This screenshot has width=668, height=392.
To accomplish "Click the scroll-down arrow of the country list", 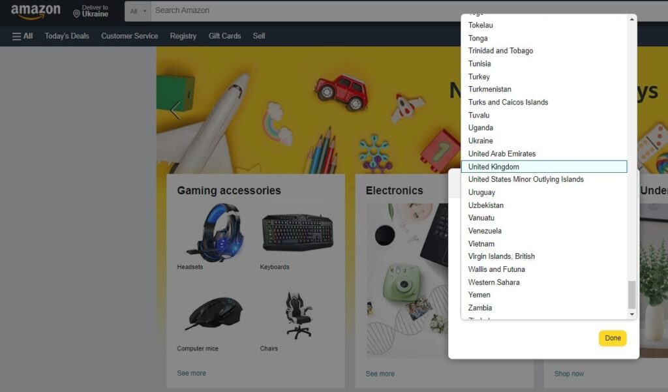I will (630, 314).
